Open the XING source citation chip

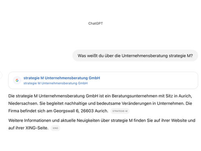coord(55,128)
